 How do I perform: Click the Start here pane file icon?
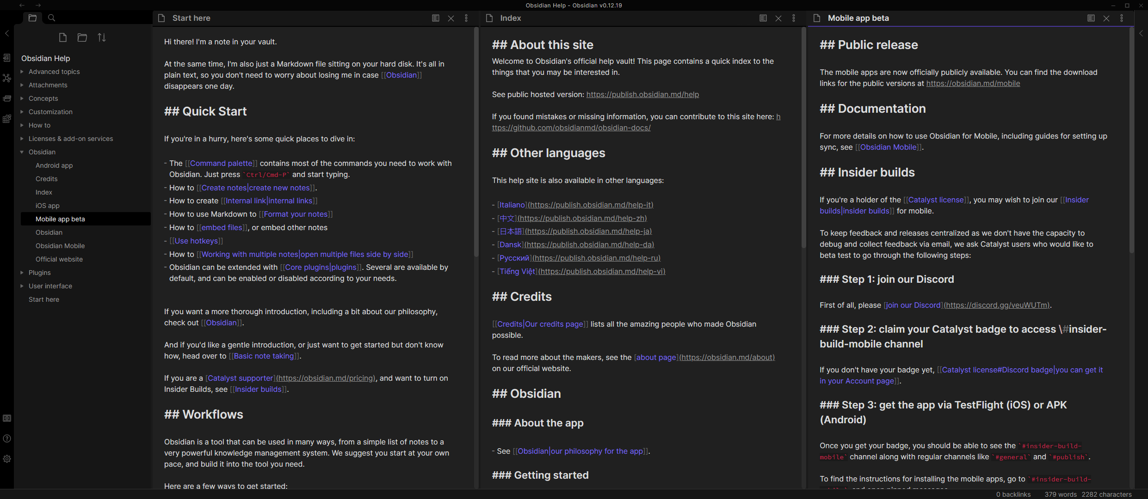coord(161,18)
